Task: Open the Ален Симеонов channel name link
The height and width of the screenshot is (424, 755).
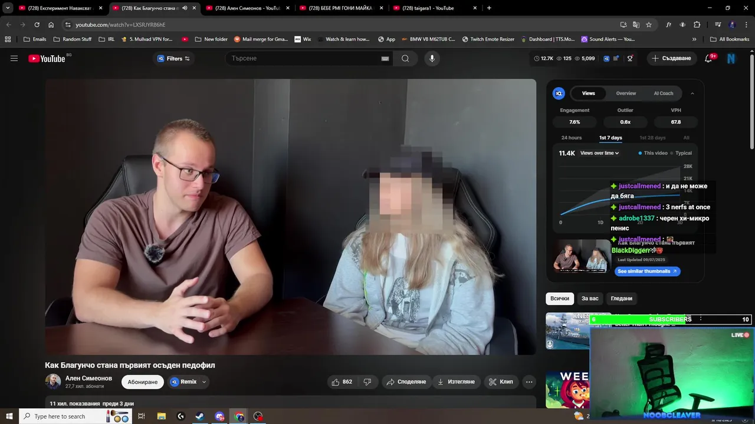Action: pyautogui.click(x=88, y=378)
